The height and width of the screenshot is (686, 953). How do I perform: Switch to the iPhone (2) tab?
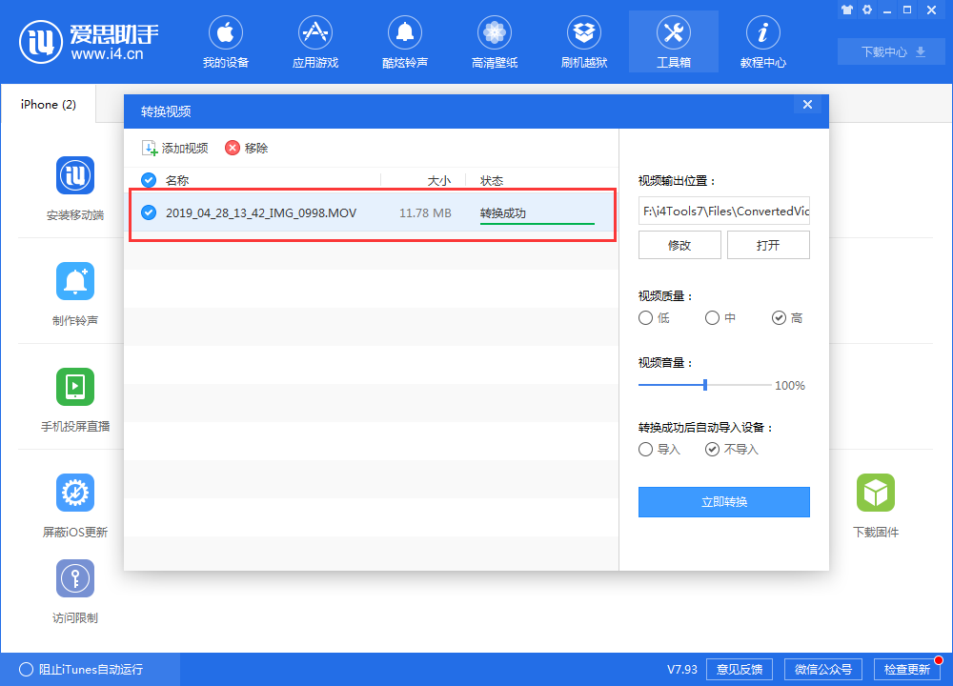pyautogui.click(x=47, y=105)
